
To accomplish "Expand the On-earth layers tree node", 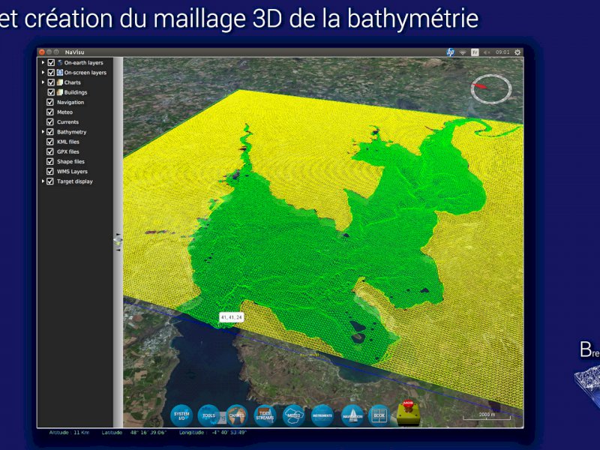I will tap(43, 62).
